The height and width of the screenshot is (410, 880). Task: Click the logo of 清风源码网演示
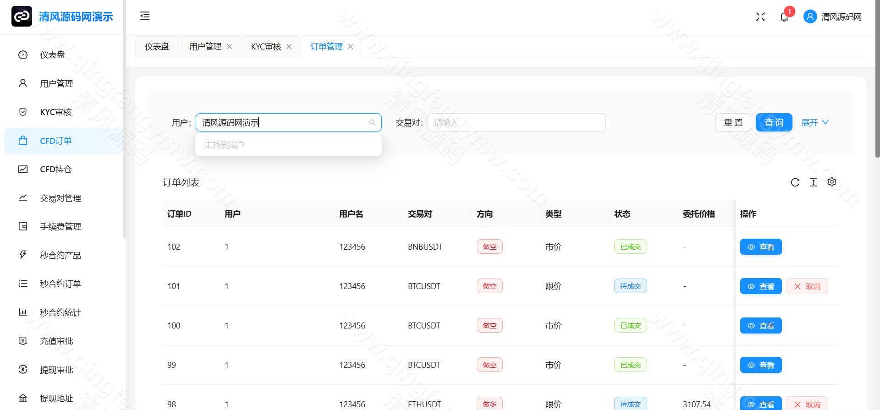coord(22,16)
